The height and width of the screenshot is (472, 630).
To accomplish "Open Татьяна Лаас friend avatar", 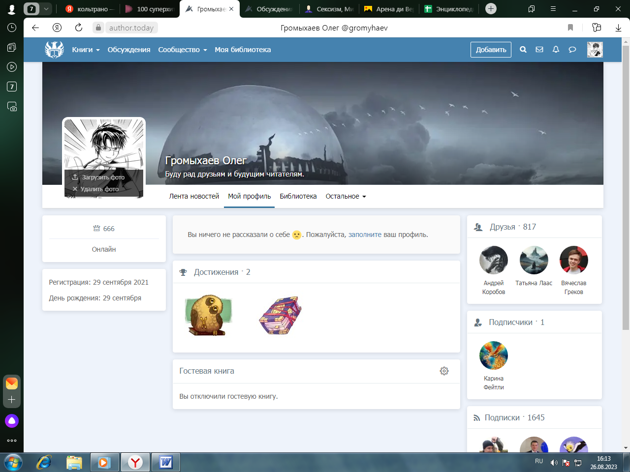I will 534,260.
